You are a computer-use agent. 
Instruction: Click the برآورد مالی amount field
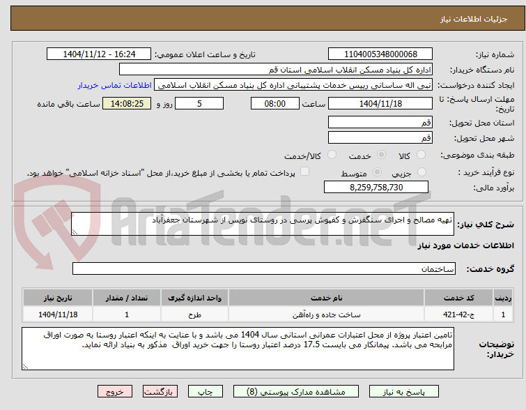(376, 187)
